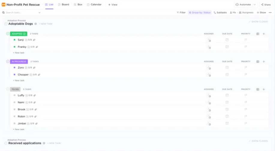This screenshot has width=275, height=151.
Task: Open info icon beside Received applications
Action: pos(44,143)
